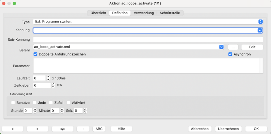Click Laufzeit stepper arrows
The width and height of the screenshot is (271, 134).
pyautogui.click(x=48, y=78)
